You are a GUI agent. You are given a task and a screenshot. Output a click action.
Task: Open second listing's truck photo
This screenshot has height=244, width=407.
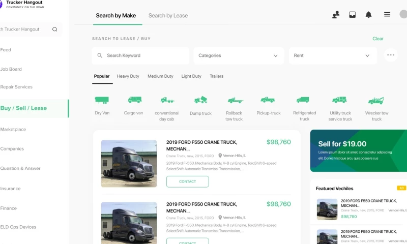coord(129,223)
